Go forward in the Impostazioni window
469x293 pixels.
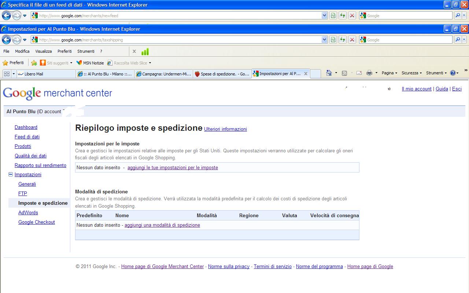[x=16, y=40]
